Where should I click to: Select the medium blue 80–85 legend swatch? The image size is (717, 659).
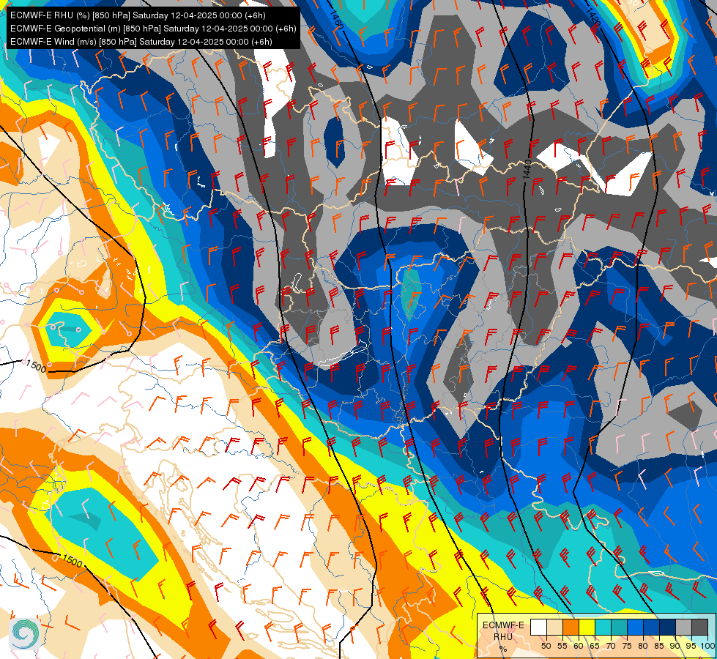tap(650, 627)
